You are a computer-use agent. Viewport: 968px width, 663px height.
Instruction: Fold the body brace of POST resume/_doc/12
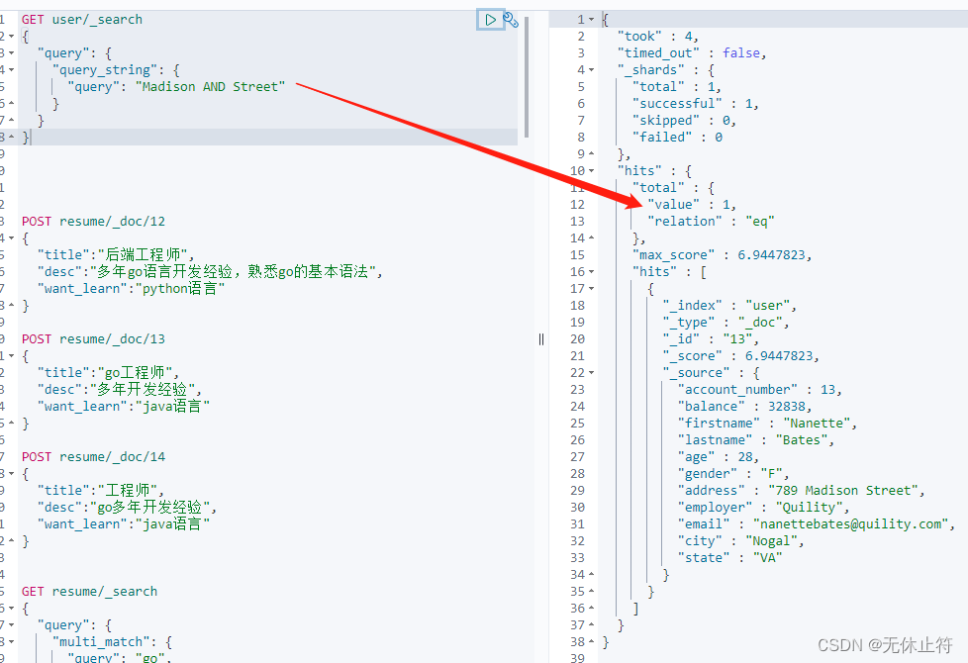[x=11, y=238]
